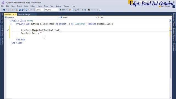The width and height of the screenshot is (176, 99).
Task: Click the Save All toolbar icon
Action: tap(23, 10)
